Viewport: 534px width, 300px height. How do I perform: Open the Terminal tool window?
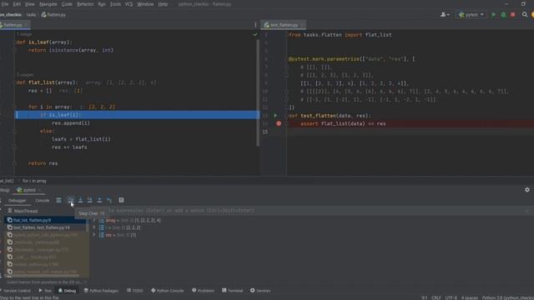pos(233,291)
